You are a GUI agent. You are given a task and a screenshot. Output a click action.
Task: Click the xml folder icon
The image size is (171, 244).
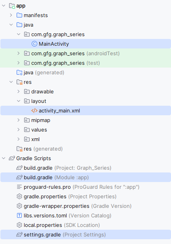[x=27, y=139]
